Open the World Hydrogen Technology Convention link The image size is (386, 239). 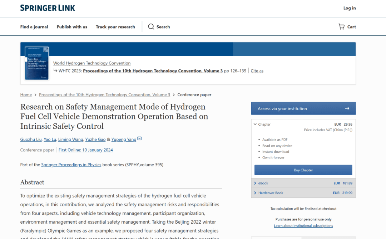click(x=92, y=63)
